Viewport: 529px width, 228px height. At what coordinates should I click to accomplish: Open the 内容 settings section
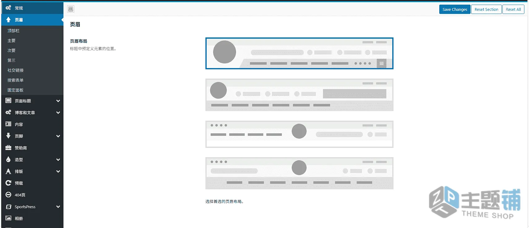32,124
